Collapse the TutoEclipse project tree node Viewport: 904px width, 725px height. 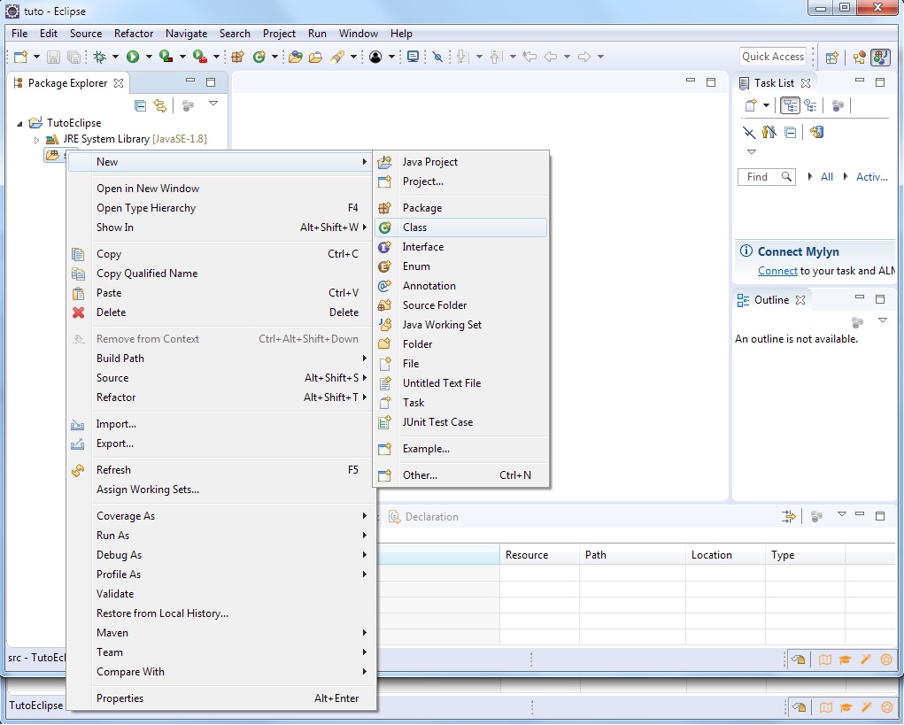pos(19,123)
